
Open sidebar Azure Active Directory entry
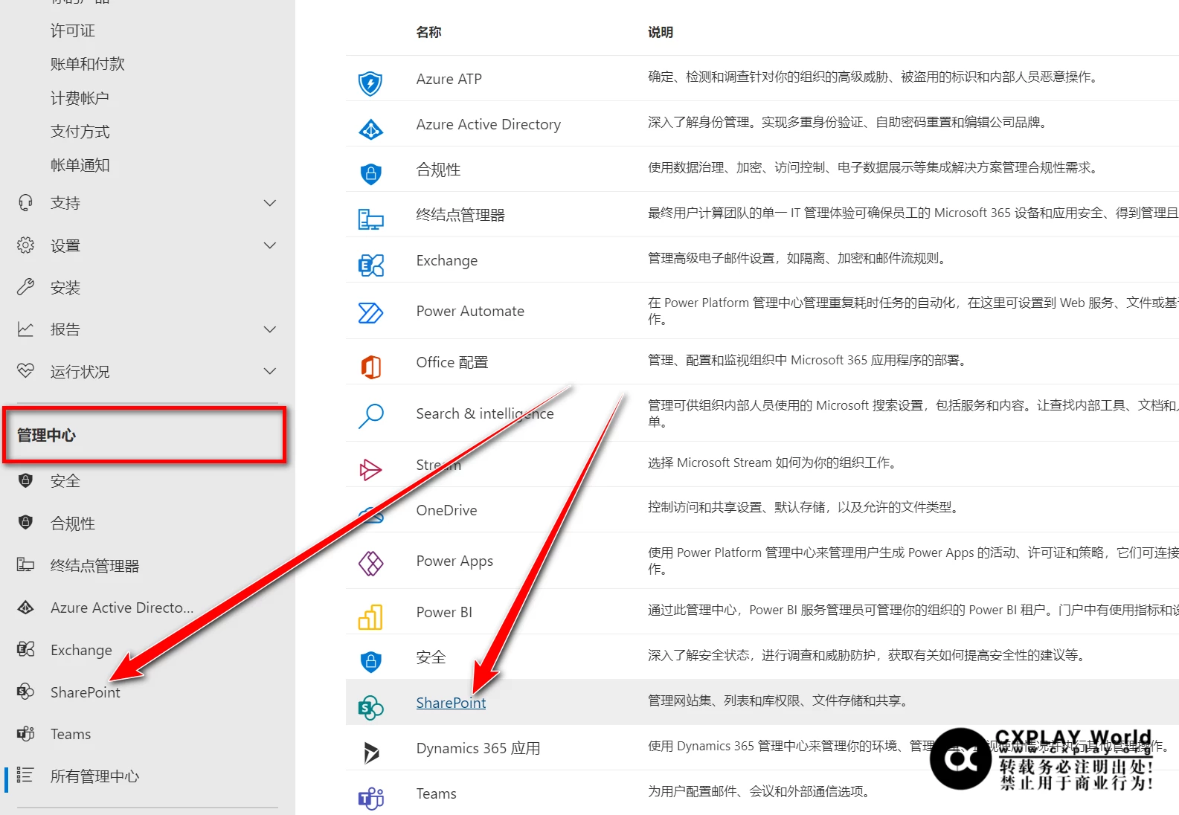[122, 608]
